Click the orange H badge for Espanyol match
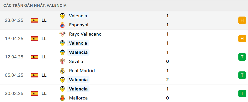 point(242,20)
